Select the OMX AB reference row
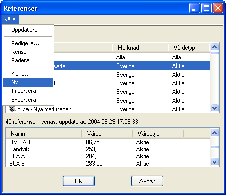This screenshot has height=195, width=226. click(108, 142)
